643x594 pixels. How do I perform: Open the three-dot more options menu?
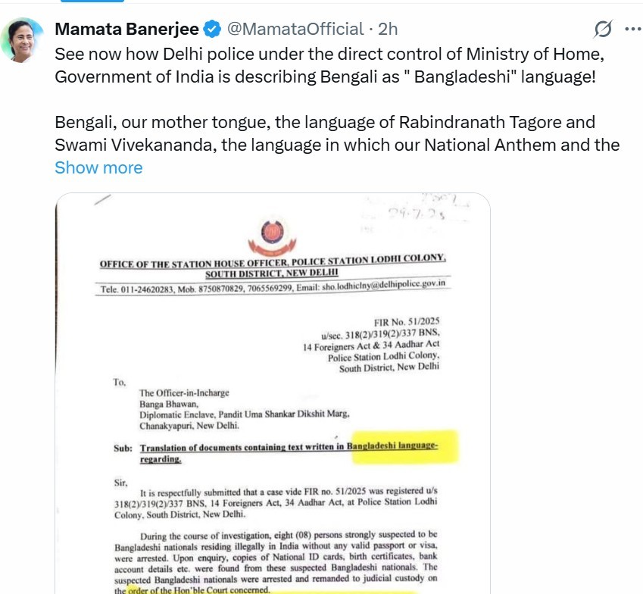(x=632, y=29)
